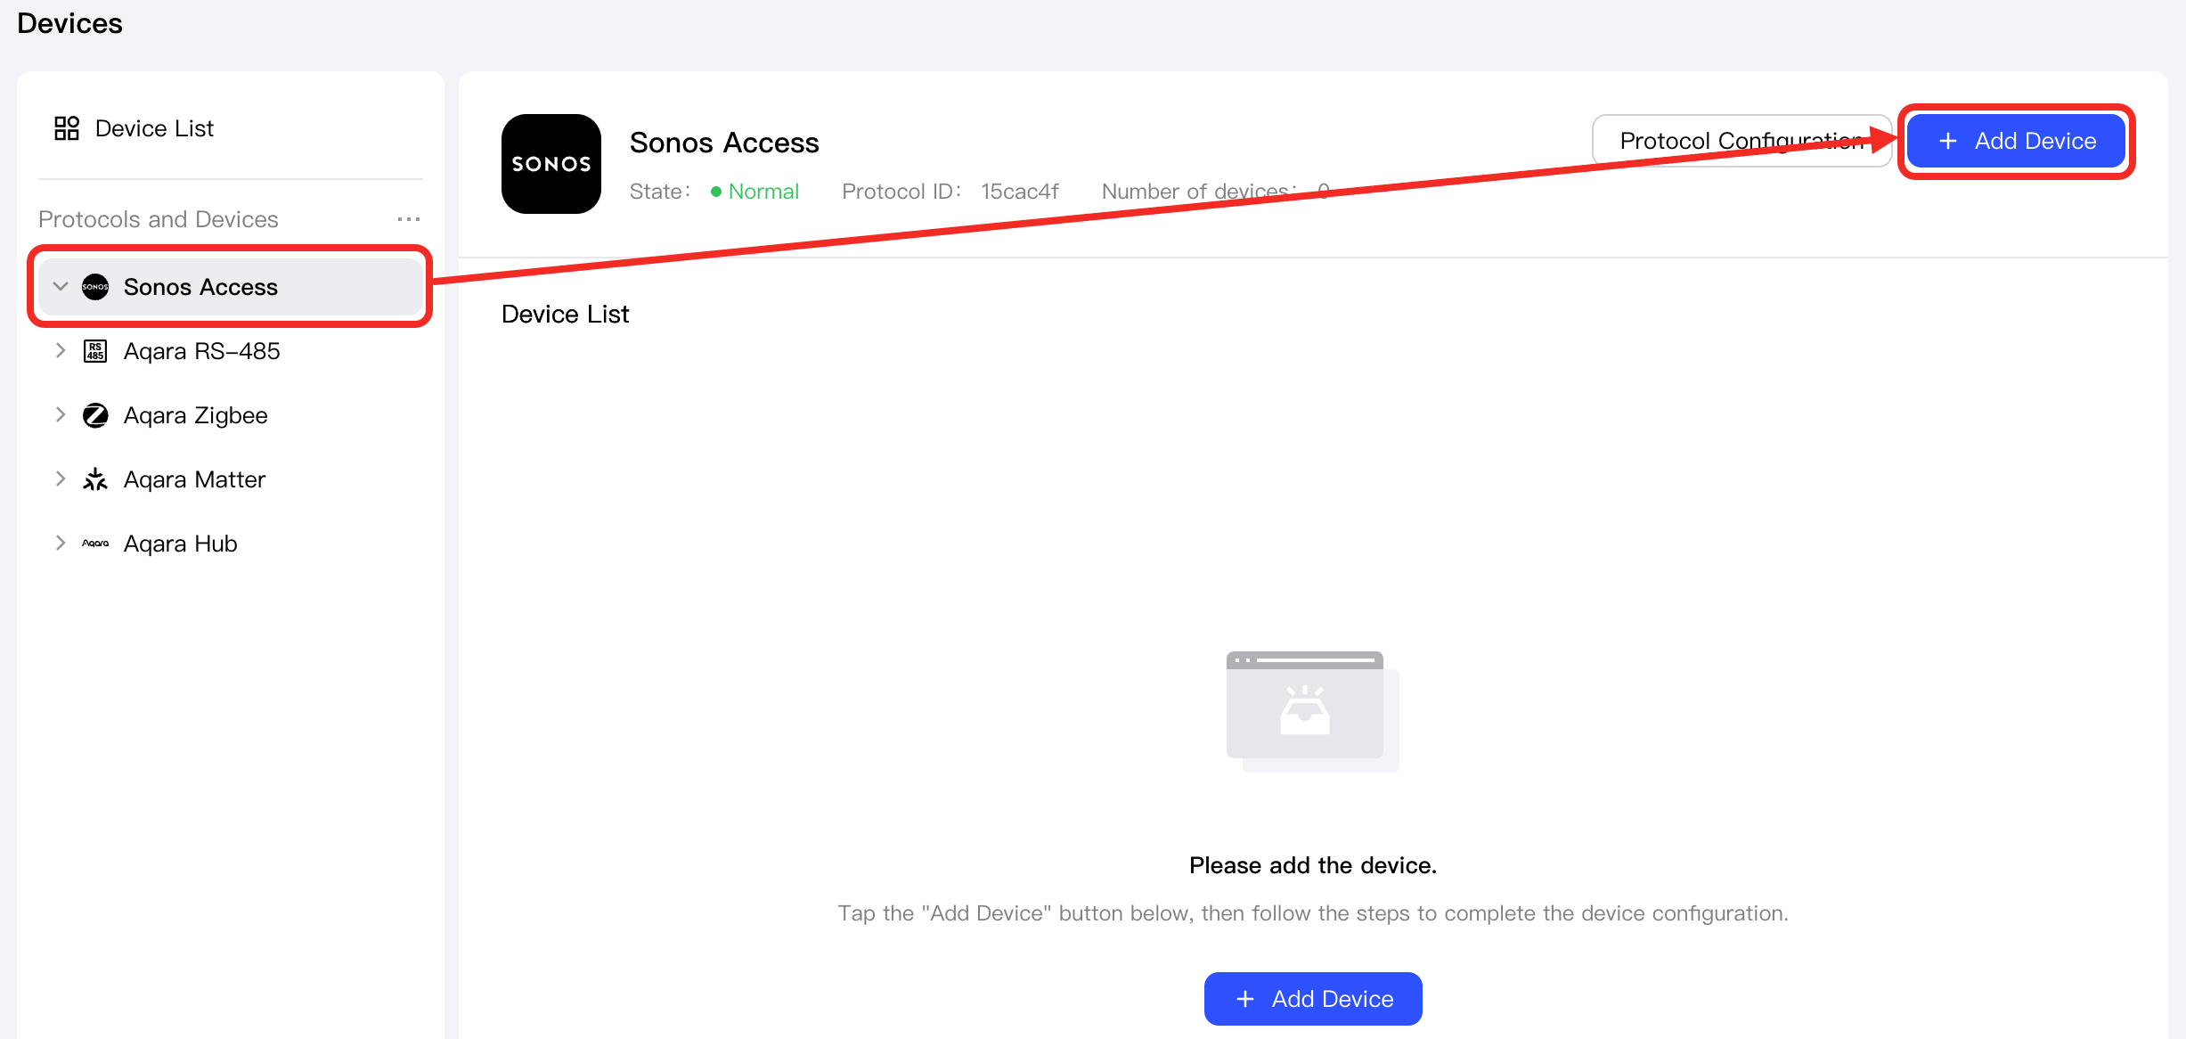Click the empty device list illustration
2186x1039 pixels.
tap(1313, 711)
